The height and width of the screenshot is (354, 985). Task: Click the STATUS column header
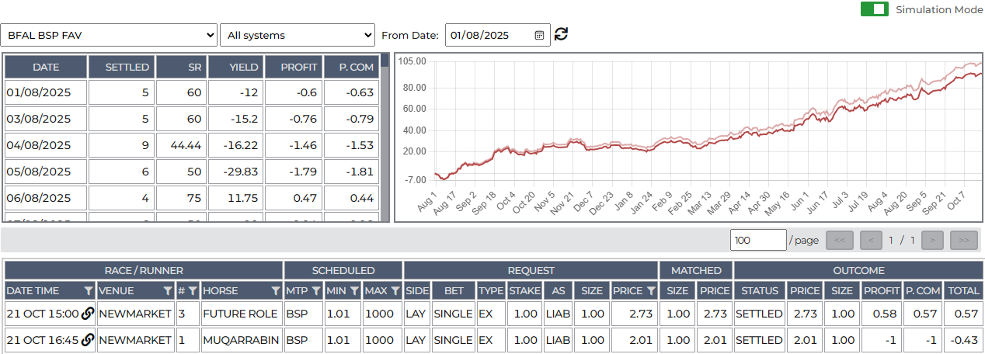760,290
